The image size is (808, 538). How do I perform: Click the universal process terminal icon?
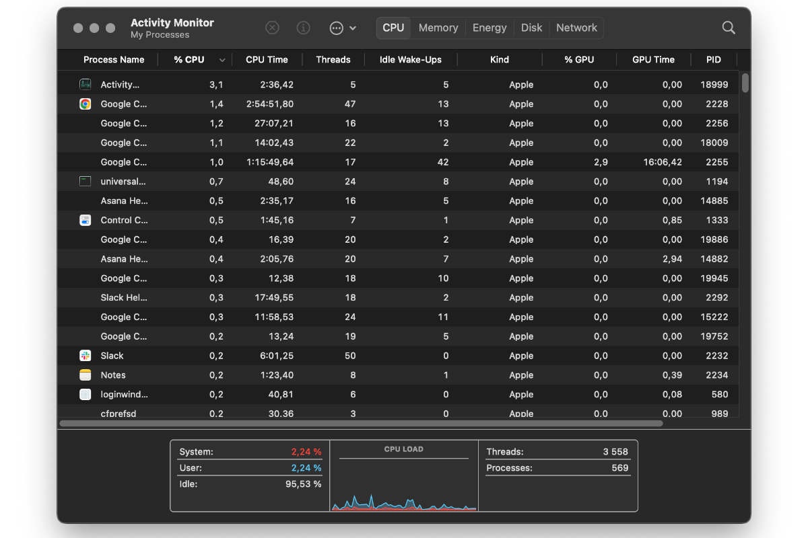86,182
